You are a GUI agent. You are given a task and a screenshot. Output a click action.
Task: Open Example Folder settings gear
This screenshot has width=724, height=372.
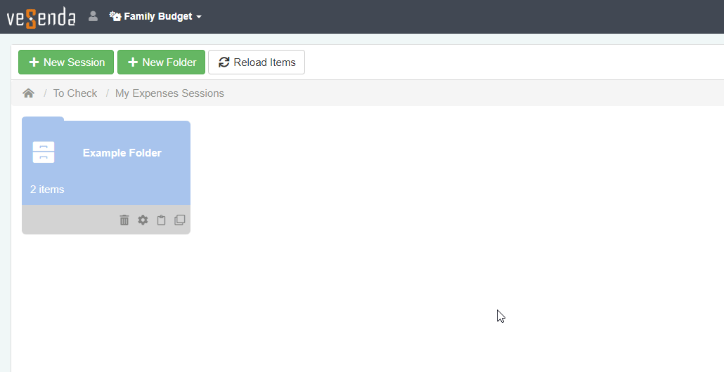[x=143, y=220]
